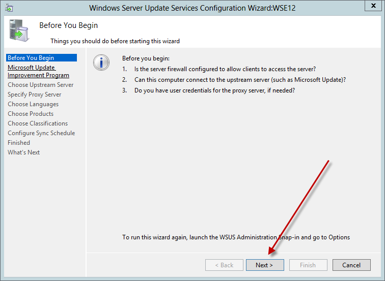Click the Before You Begin header title

pyautogui.click(x=68, y=25)
